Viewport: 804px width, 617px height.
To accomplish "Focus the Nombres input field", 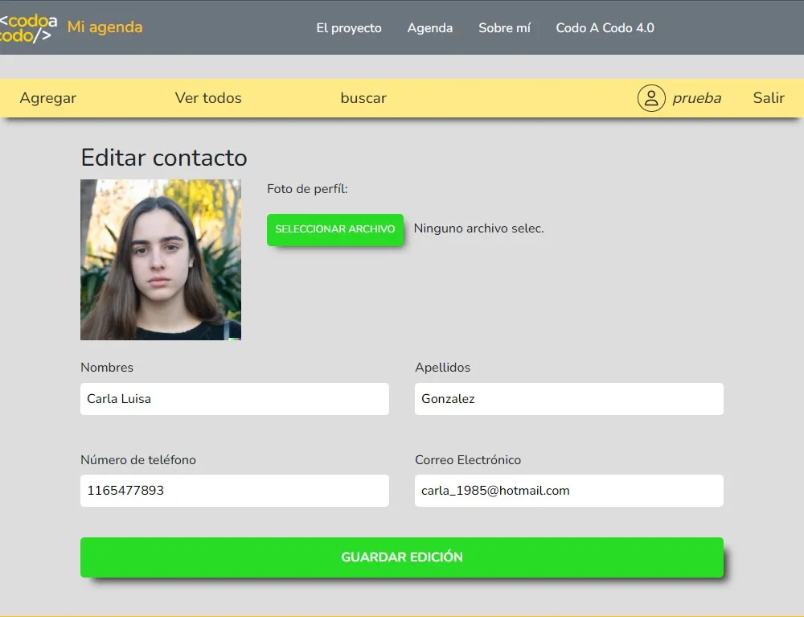I will (x=235, y=399).
